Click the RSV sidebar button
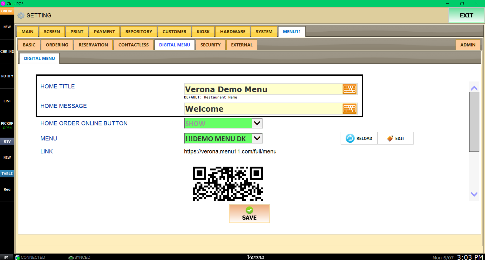This screenshot has width=485, height=260. tap(7, 141)
